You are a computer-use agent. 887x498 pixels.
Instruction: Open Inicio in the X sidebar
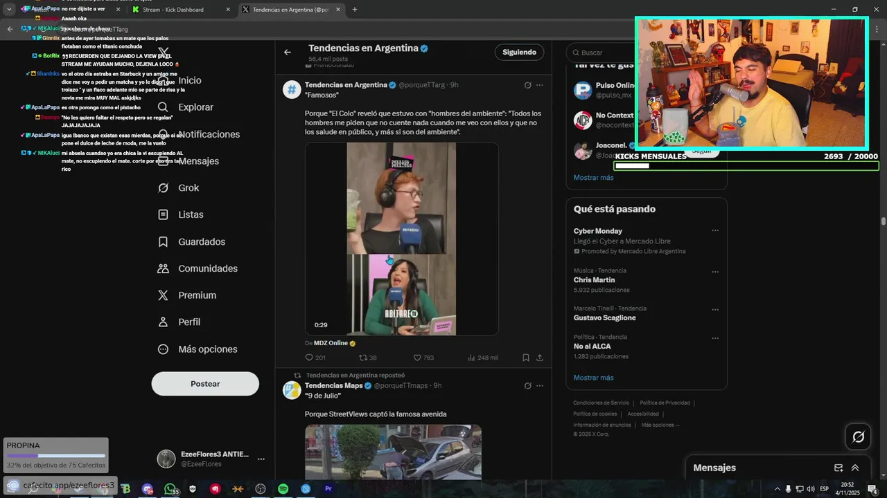[x=178, y=80]
